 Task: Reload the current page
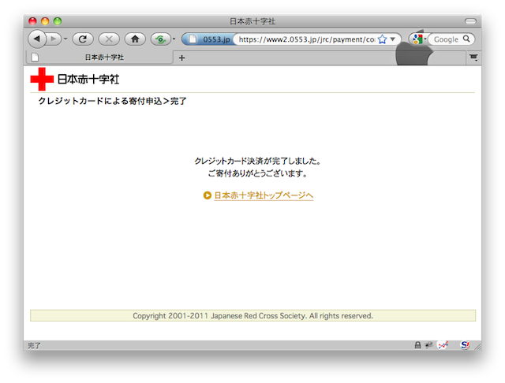82,39
